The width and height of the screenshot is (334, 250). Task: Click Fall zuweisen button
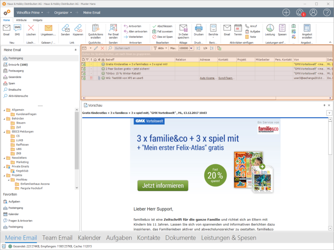[x=163, y=31]
